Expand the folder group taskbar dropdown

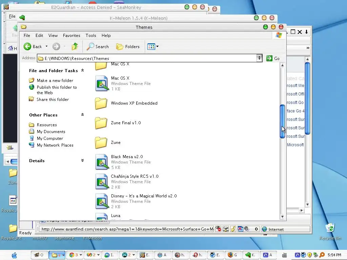(63, 255)
